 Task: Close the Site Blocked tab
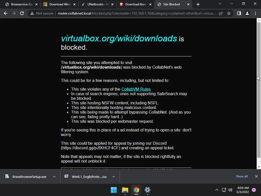tap(188, 4)
